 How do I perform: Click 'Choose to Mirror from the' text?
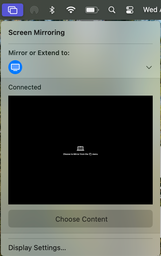point(76,154)
